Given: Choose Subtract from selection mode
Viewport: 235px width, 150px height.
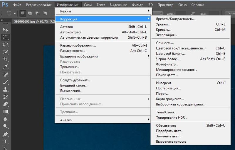Looking at the screenshot, I should tap(38, 13).
